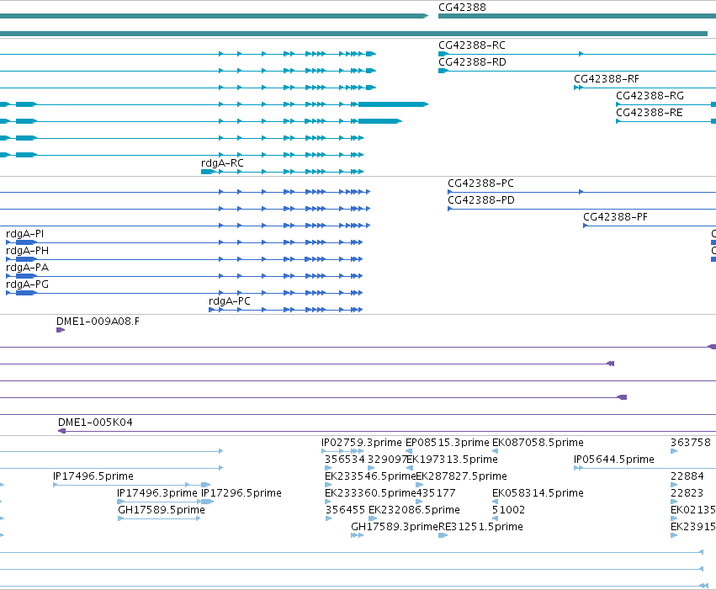Select EST EK233546.5prime
716x590 pixels.
tap(370, 476)
